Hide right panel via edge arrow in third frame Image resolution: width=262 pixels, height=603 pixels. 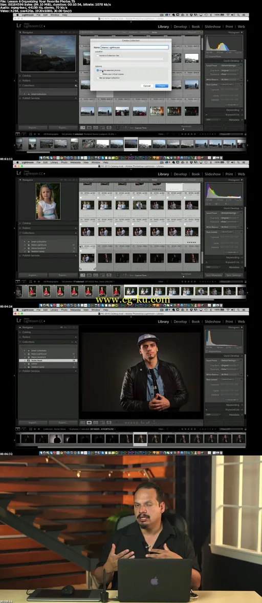(x=247, y=375)
